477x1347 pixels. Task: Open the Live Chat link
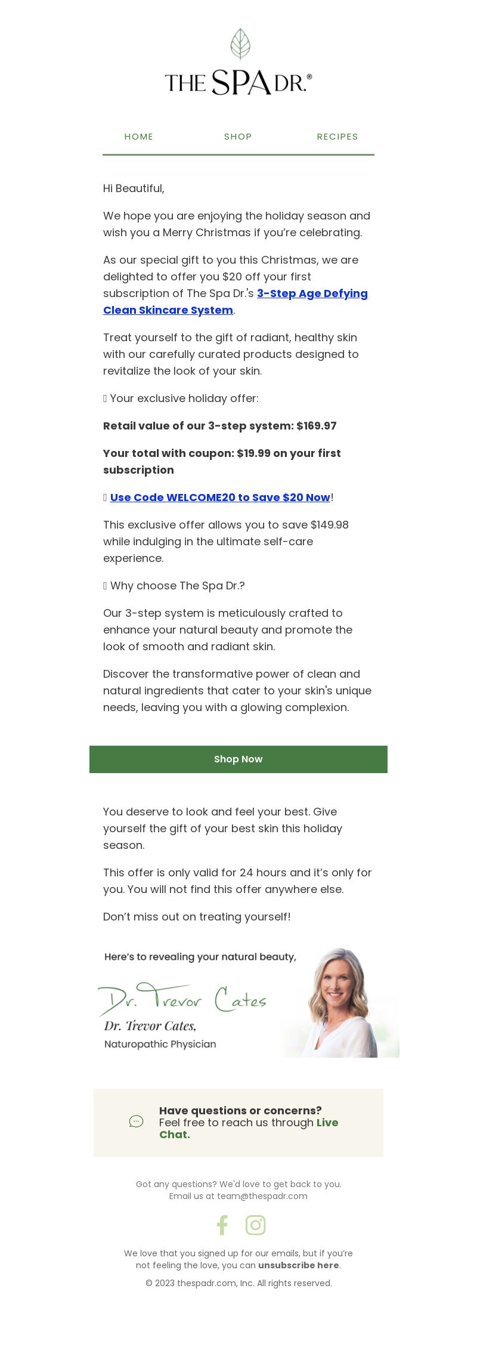(x=249, y=1129)
